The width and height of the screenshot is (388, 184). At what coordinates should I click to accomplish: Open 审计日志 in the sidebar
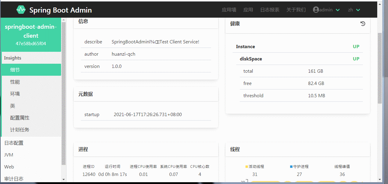pos(31,179)
